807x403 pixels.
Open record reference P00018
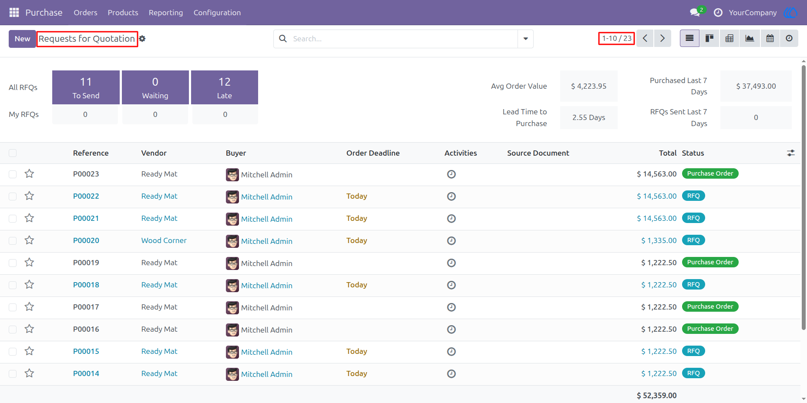[x=86, y=285]
